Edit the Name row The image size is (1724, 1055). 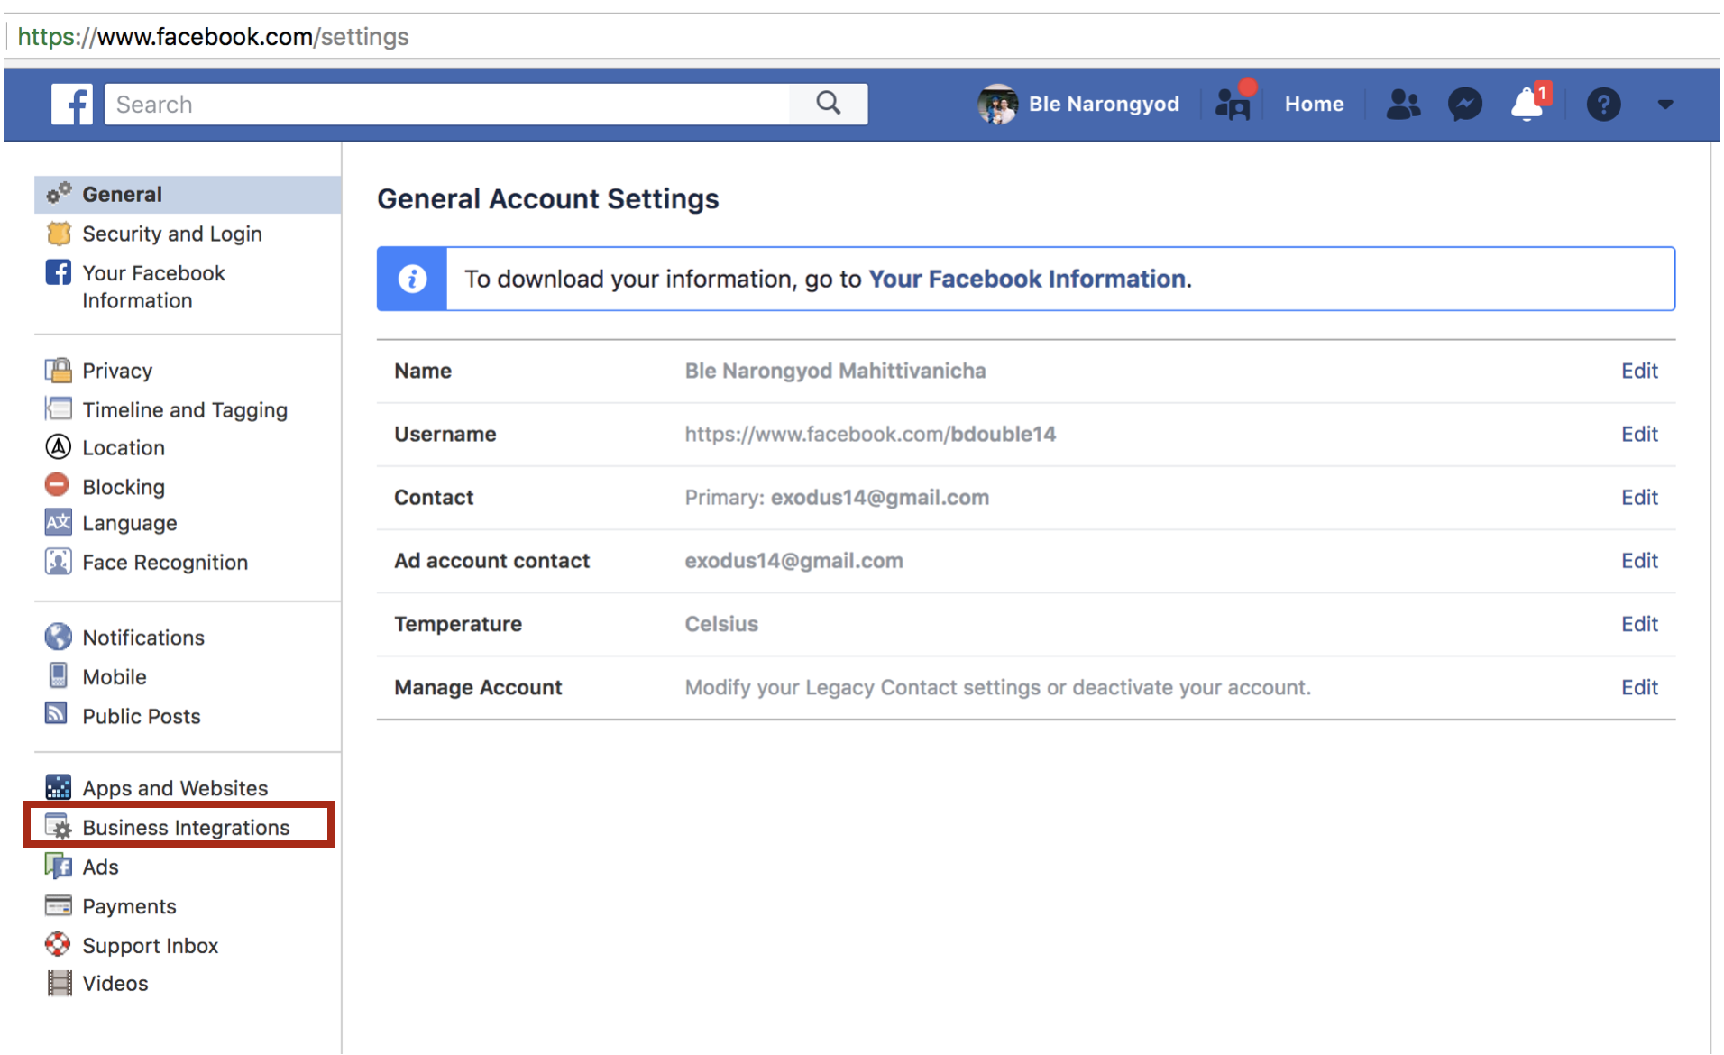tap(1639, 371)
